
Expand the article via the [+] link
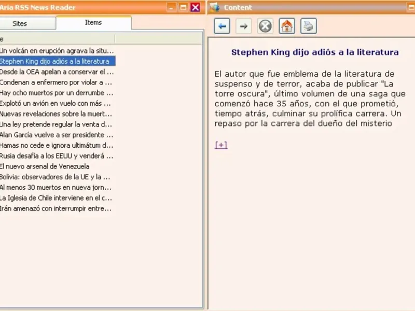[x=221, y=145]
